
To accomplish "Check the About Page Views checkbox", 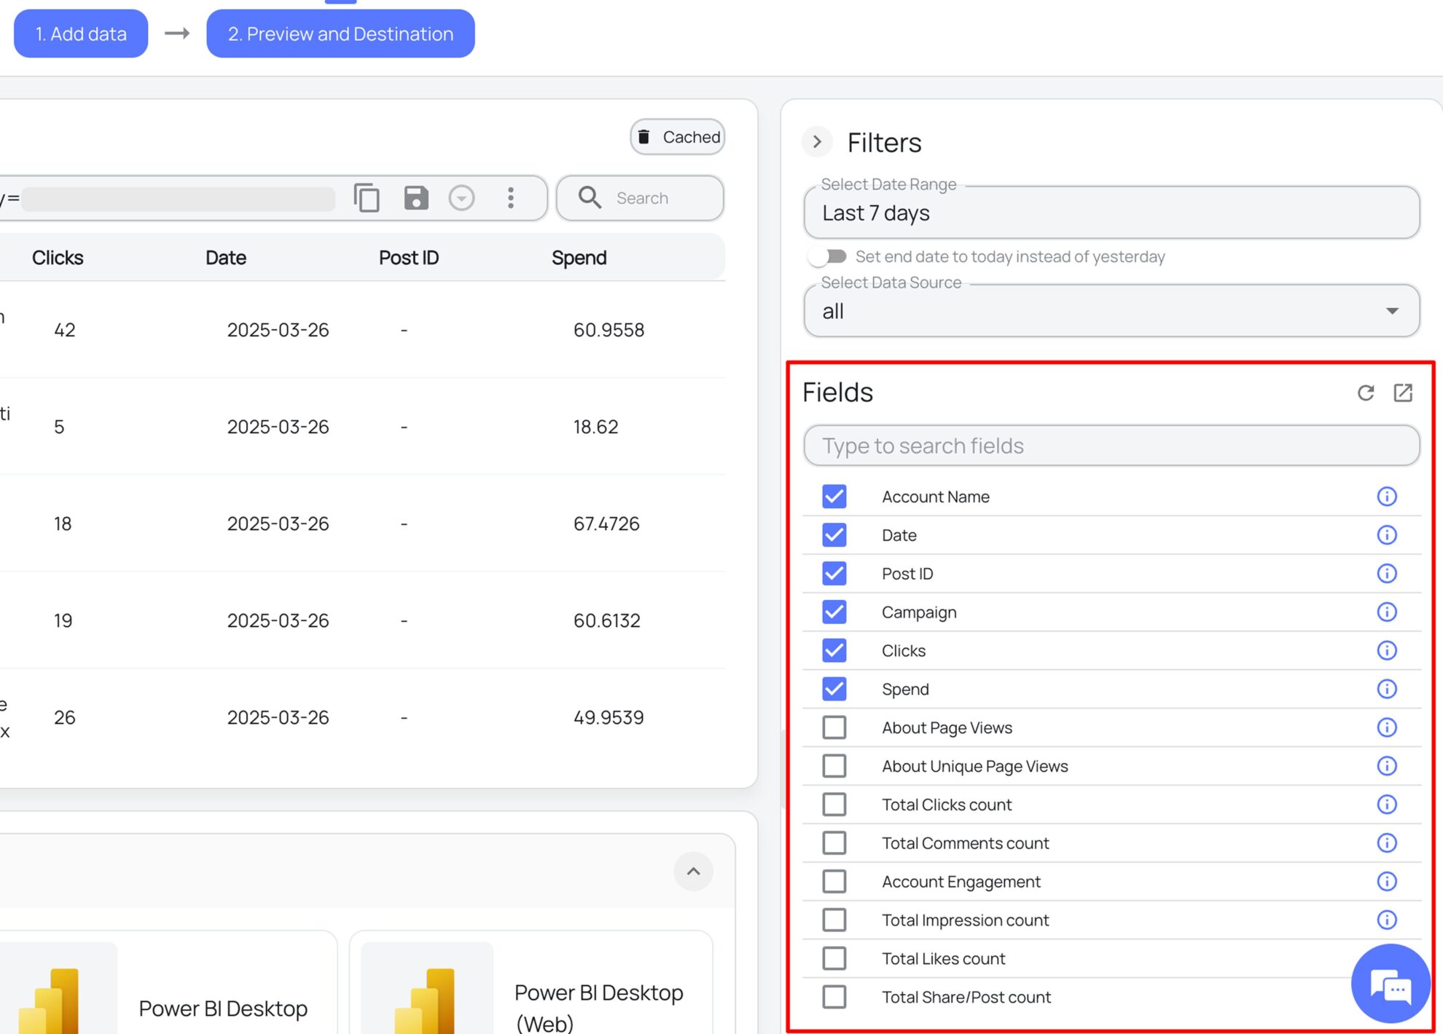I will (x=834, y=727).
